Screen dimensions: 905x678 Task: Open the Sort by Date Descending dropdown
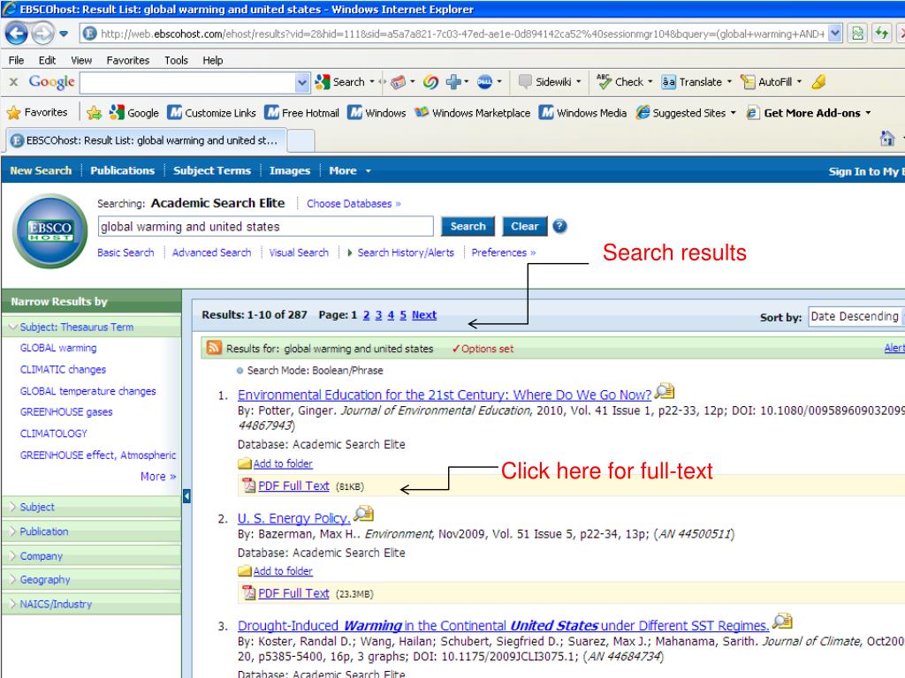point(856,316)
